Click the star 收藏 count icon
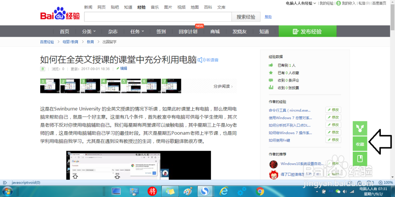The image size is (395, 197). [x=271, y=72]
